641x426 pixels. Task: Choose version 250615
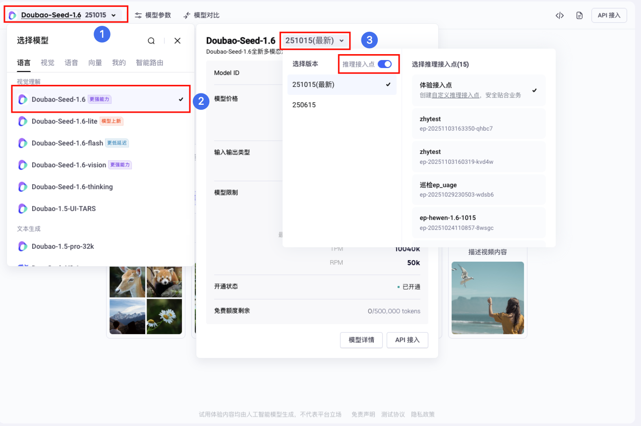coord(342,105)
